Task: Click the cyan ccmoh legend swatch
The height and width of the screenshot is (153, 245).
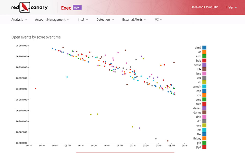Action: point(204,86)
